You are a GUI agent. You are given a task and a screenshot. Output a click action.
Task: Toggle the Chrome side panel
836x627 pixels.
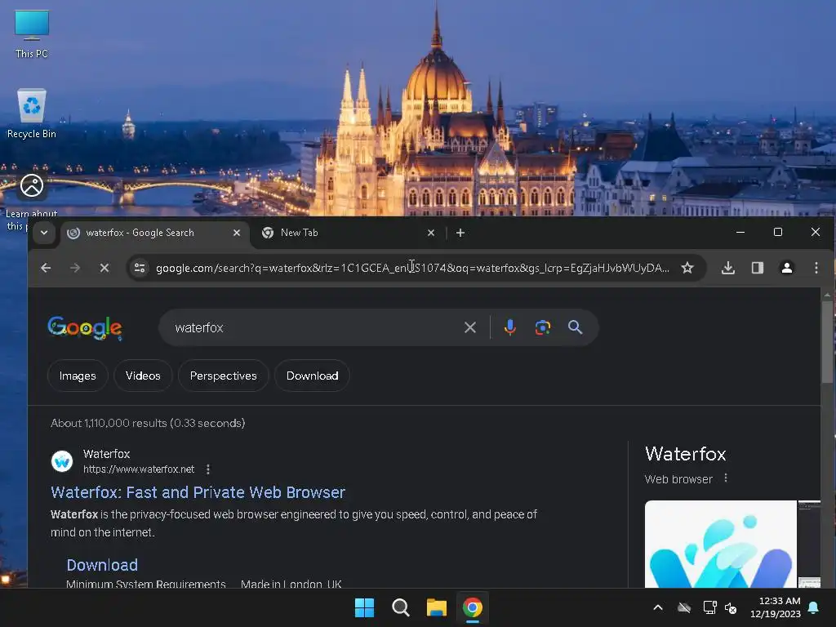pyautogui.click(x=757, y=268)
